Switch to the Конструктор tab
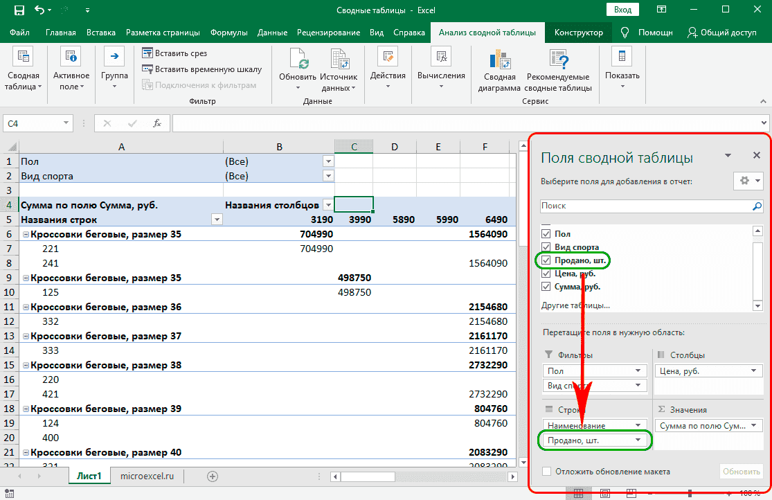This screenshot has height=500, width=772. point(579,33)
